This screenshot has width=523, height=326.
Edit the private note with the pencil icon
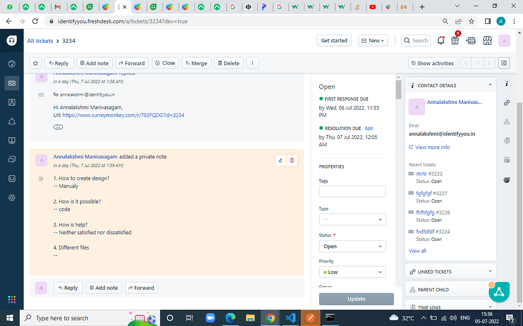tap(280, 160)
